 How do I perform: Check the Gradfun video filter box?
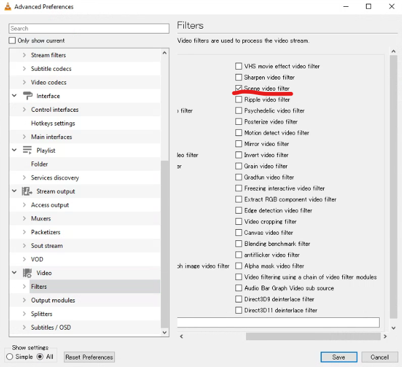tap(239, 177)
